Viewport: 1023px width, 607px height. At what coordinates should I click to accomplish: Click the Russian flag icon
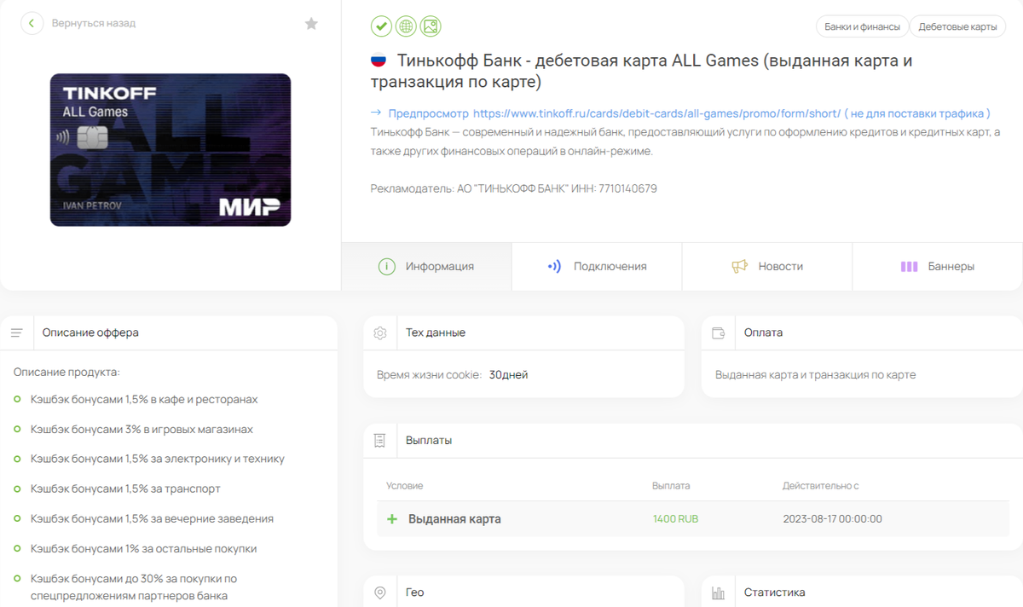[379, 61]
